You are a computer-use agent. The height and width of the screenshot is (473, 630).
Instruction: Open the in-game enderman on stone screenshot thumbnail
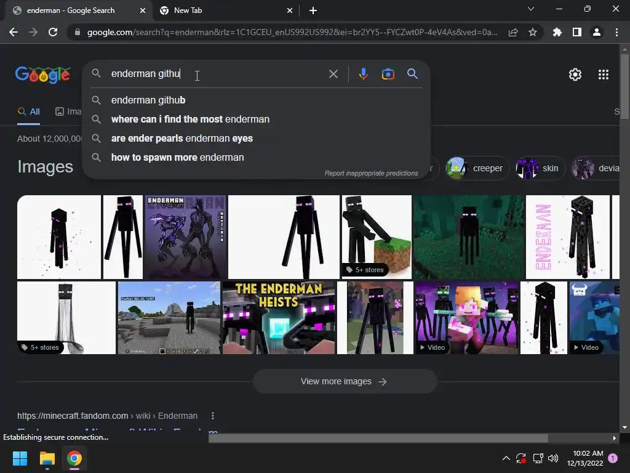tap(169, 318)
